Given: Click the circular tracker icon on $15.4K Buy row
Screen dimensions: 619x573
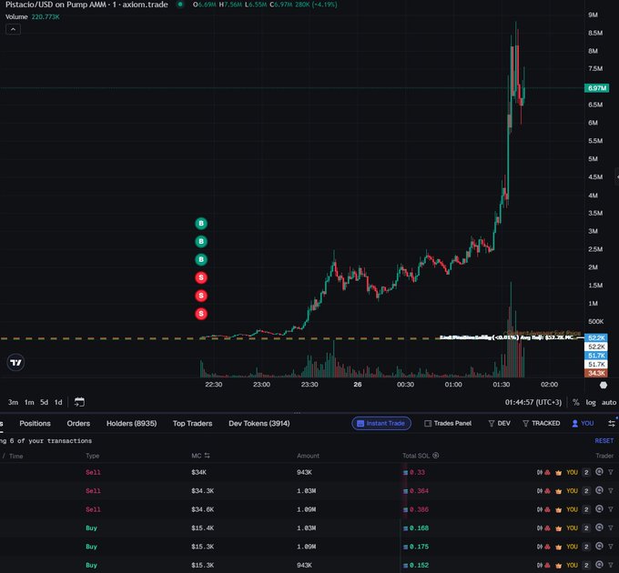Looking at the screenshot, I should pos(599,528).
